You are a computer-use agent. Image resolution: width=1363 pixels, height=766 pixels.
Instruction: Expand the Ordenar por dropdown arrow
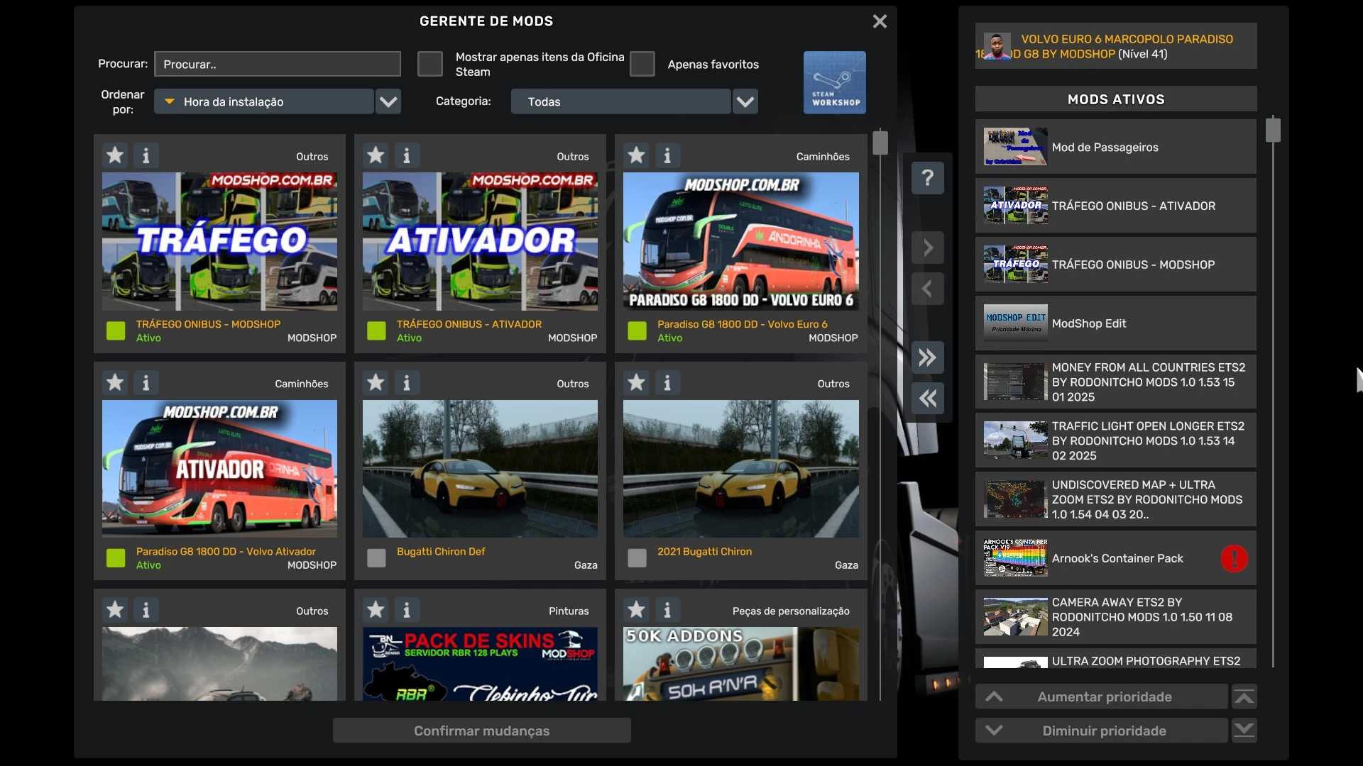[x=388, y=101]
